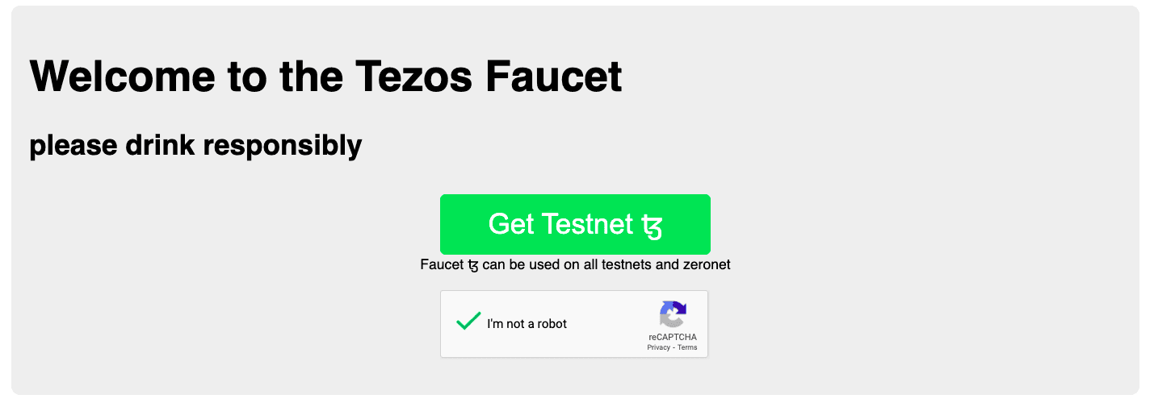This screenshot has height=407, width=1154.
Task: Click the Get Testnet ꜩ button
Action: tap(575, 224)
